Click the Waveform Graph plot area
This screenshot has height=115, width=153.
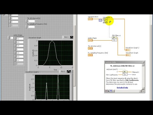(55, 53)
